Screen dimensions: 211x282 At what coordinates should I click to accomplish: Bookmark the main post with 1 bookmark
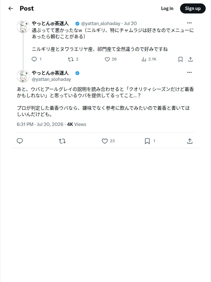pos(150,141)
